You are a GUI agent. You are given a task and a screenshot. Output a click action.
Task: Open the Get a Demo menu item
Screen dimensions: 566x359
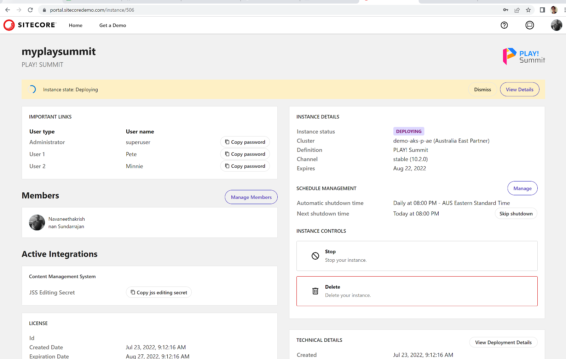click(113, 25)
